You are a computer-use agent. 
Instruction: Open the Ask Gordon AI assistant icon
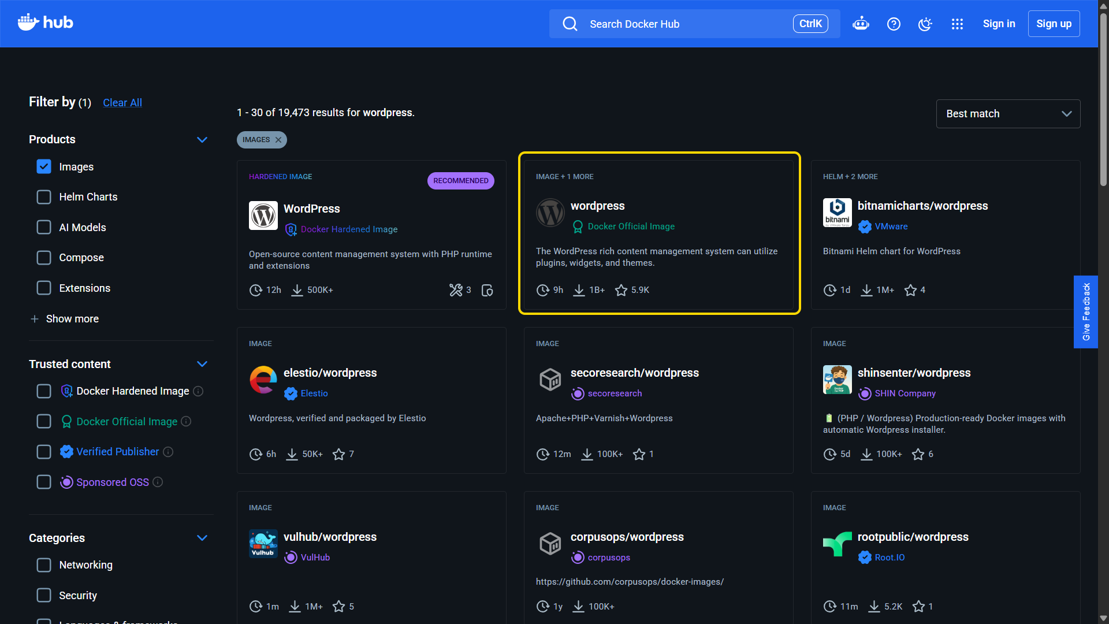pos(861,24)
